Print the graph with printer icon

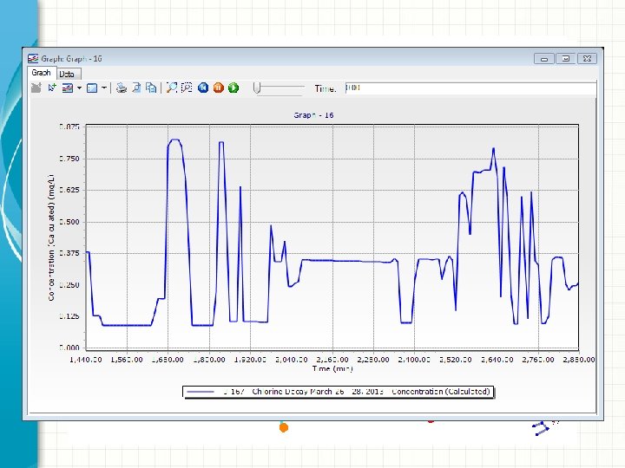pos(122,88)
